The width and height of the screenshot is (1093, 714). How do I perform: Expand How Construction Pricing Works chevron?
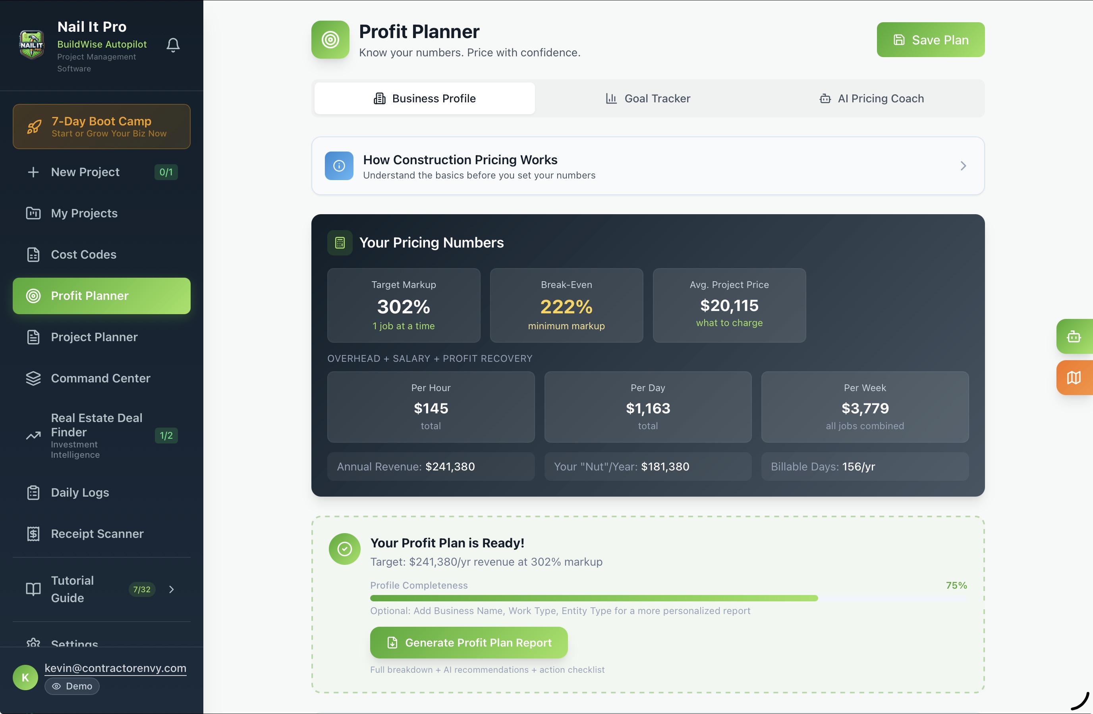click(963, 166)
